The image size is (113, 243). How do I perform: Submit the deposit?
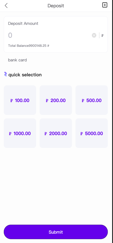coord(56,232)
